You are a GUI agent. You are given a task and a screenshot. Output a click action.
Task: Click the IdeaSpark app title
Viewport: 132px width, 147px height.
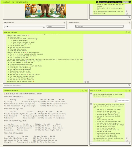[15, 2]
